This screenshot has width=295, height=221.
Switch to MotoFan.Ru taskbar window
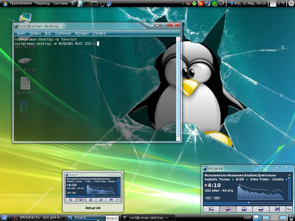38,218
